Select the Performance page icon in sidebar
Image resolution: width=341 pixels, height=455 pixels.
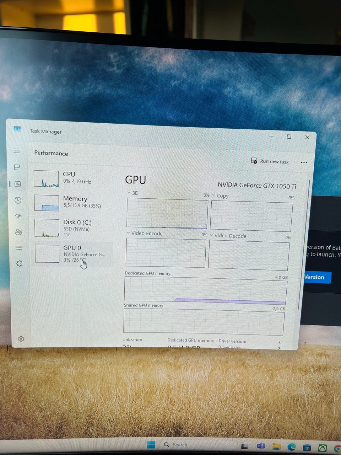click(18, 184)
